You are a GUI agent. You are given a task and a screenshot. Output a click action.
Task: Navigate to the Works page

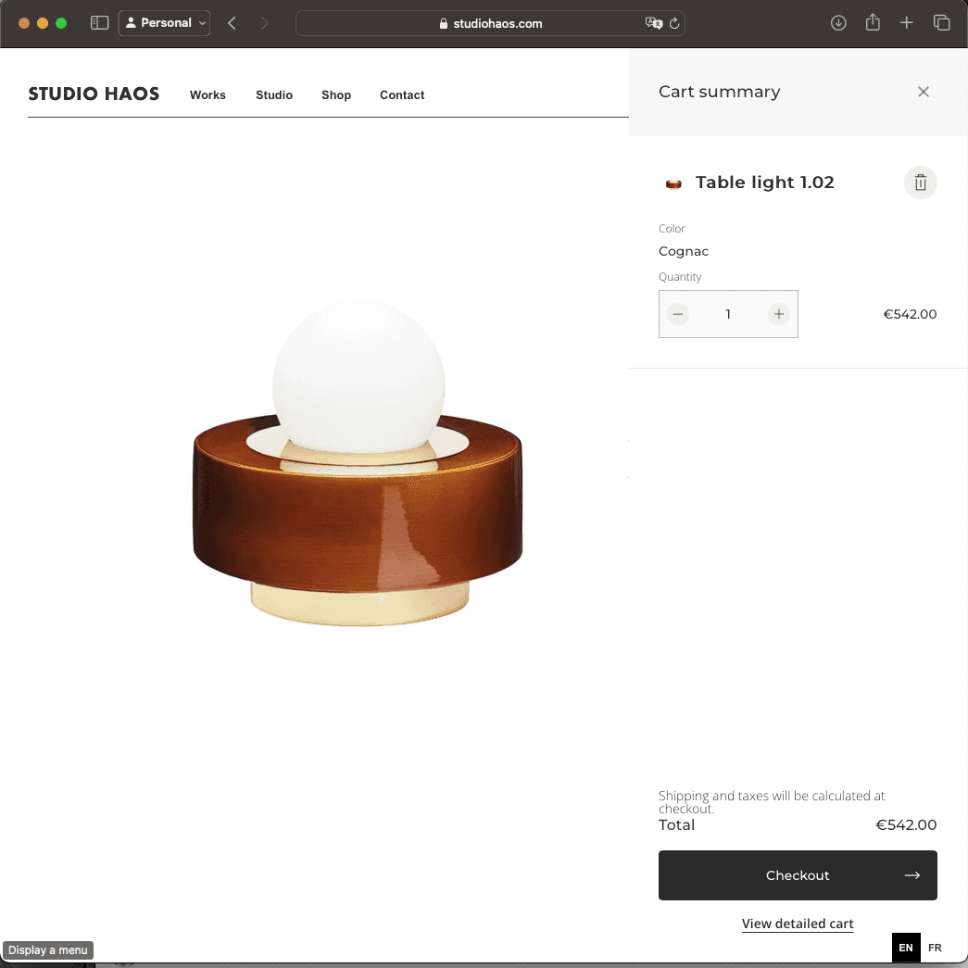click(x=207, y=94)
